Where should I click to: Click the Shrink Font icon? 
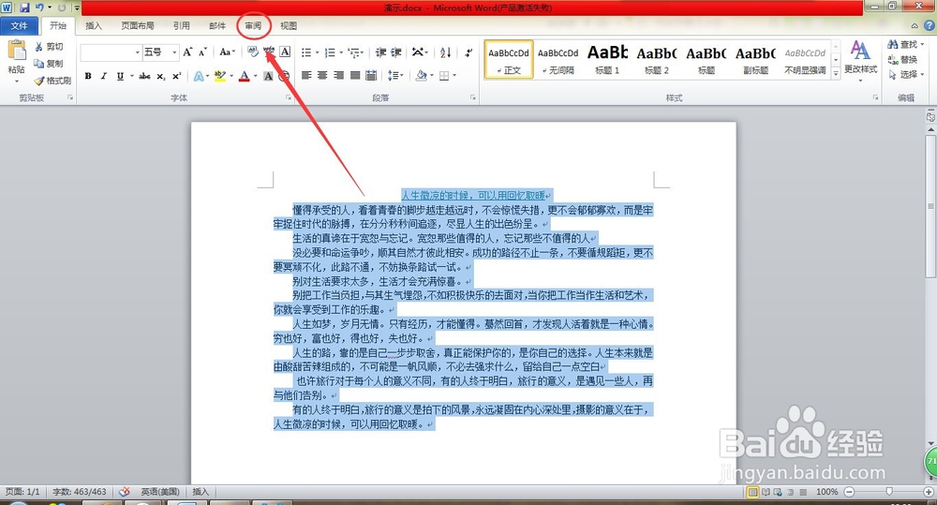click(x=202, y=52)
